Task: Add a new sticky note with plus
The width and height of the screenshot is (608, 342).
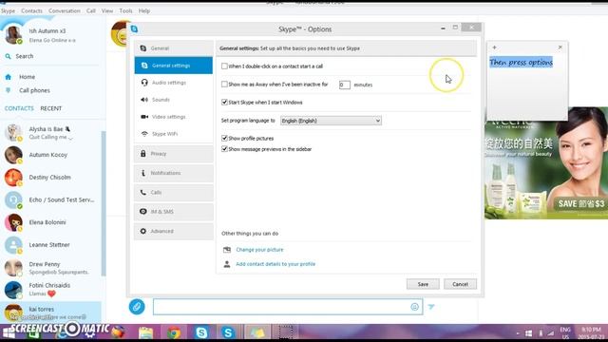Action: click(494, 47)
